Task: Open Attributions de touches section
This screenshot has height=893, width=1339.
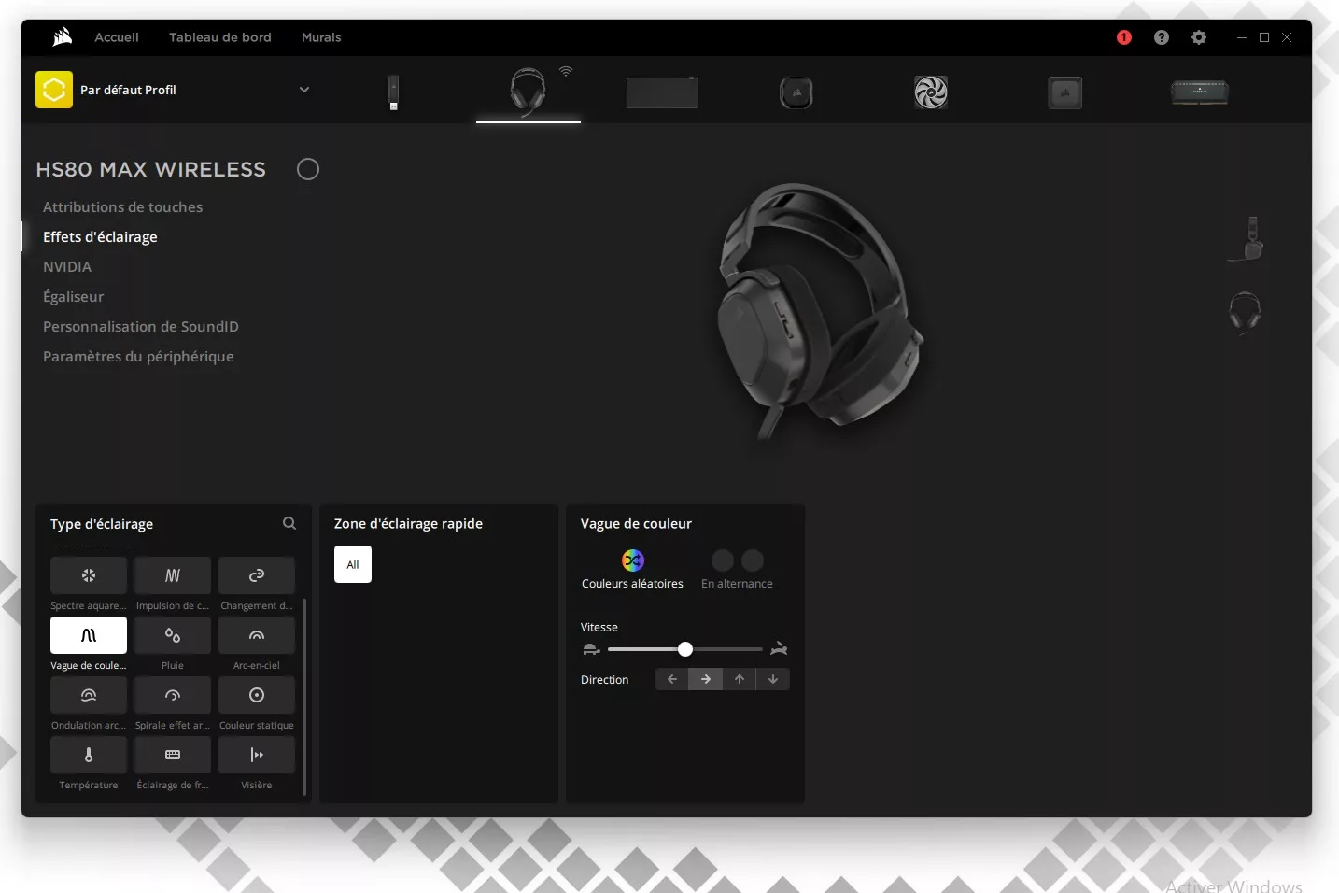Action: 122,207
